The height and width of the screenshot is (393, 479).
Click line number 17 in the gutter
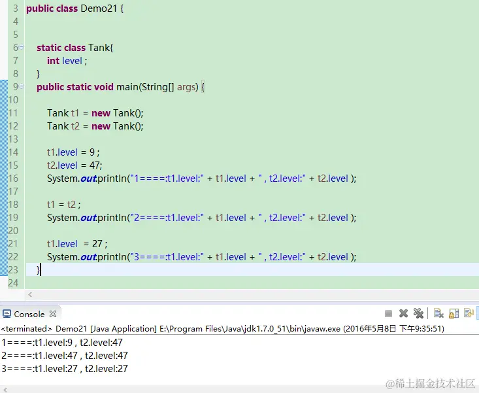(13, 192)
